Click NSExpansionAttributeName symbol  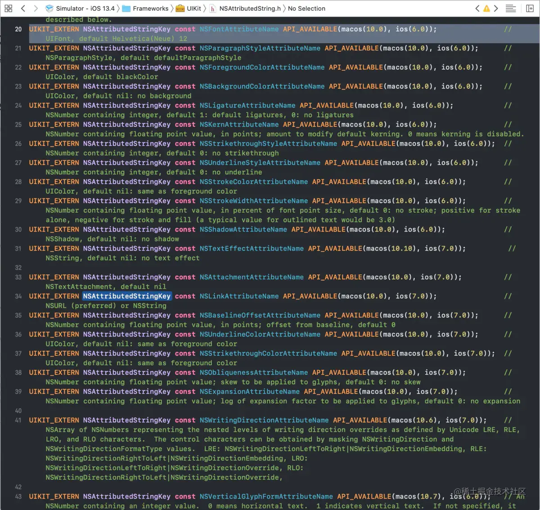(x=250, y=391)
